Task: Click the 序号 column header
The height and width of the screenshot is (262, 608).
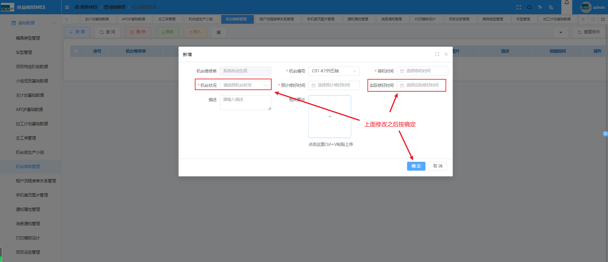Action: (x=97, y=51)
